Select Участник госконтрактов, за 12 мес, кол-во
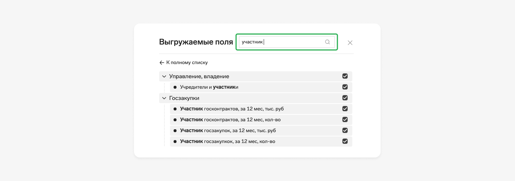Image resolution: width=515 pixels, height=181 pixels. click(x=261, y=120)
